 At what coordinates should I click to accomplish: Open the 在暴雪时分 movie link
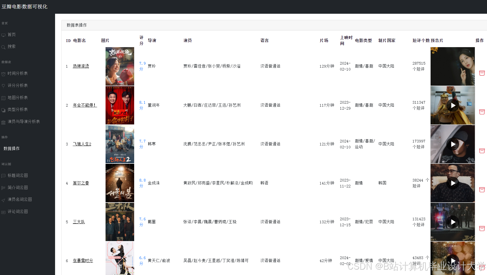click(83, 261)
